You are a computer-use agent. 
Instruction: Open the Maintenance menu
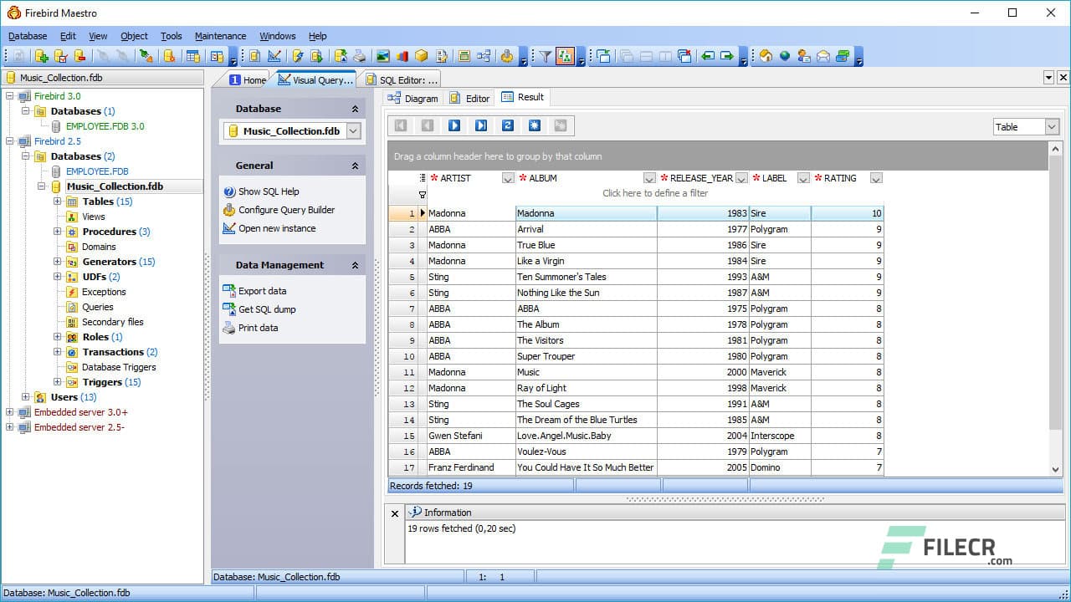point(220,36)
